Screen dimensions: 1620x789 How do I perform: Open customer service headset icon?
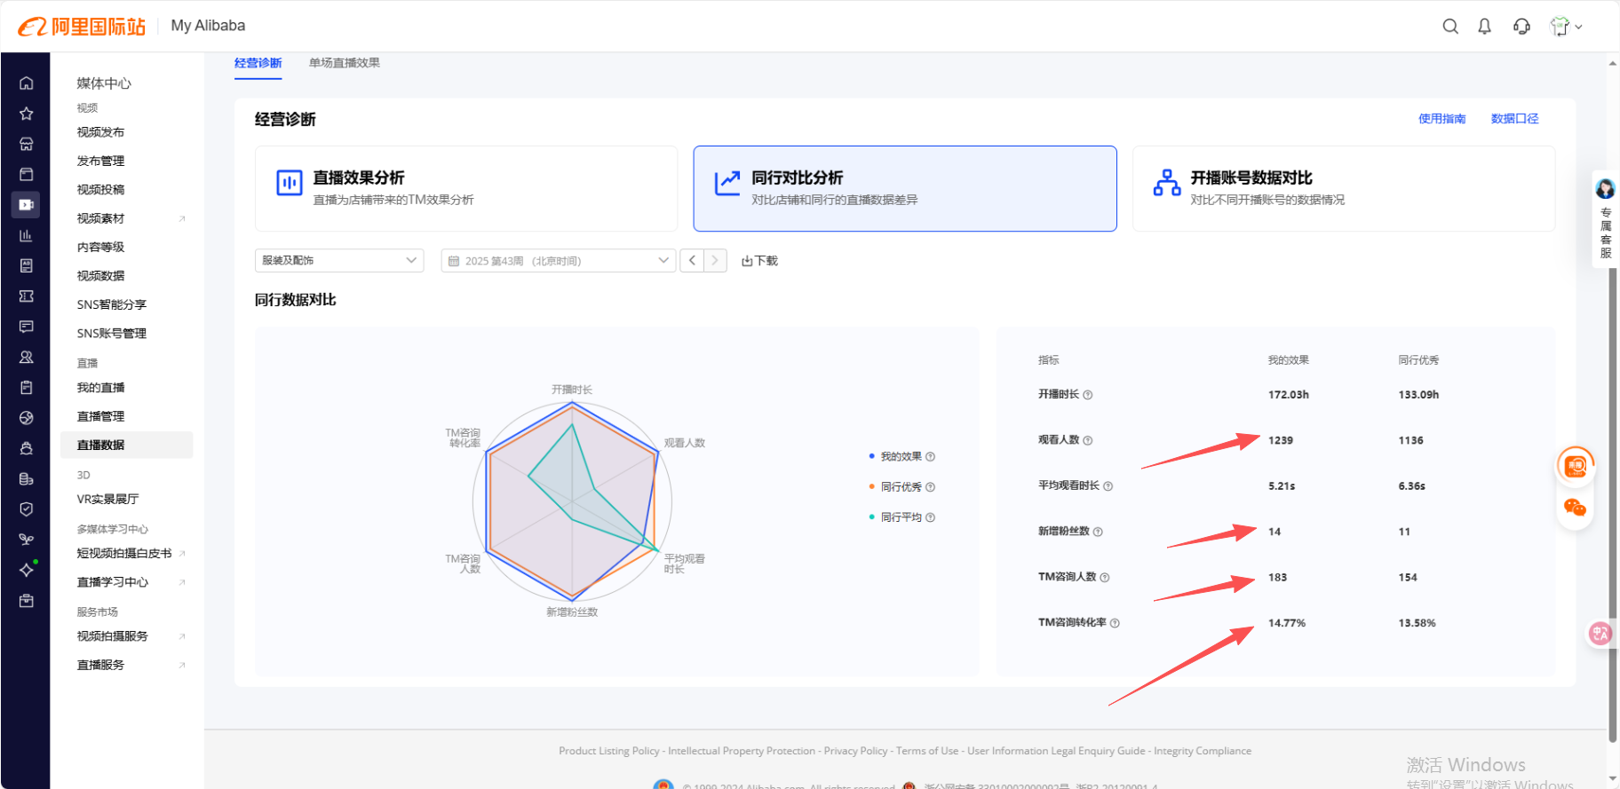(1521, 27)
